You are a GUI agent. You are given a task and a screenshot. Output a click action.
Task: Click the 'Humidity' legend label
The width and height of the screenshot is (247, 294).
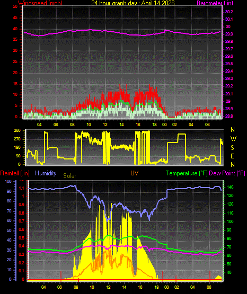(x=46, y=173)
